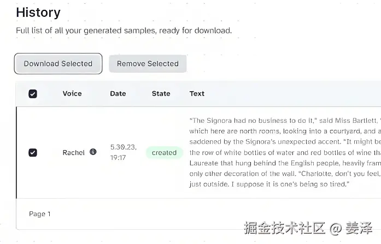
Task: Click the State column header
Action: tap(161, 94)
